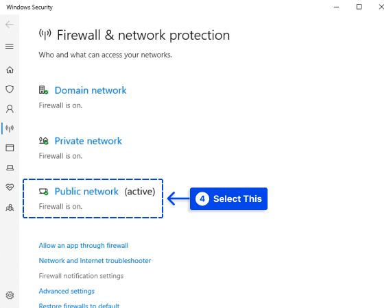The height and width of the screenshot is (308, 391).
Task: Click Allow an app through firewall
Action: pos(84,246)
